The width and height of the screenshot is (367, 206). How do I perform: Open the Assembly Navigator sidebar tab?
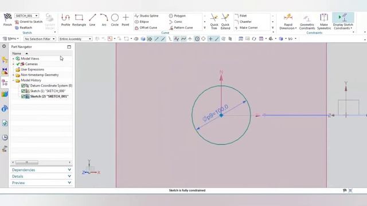pos(5,60)
